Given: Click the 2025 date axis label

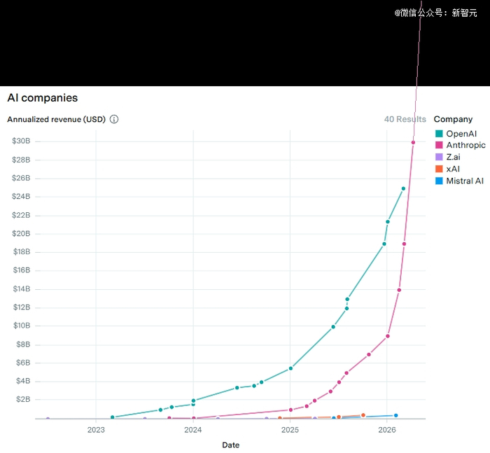Looking at the screenshot, I should [x=290, y=430].
